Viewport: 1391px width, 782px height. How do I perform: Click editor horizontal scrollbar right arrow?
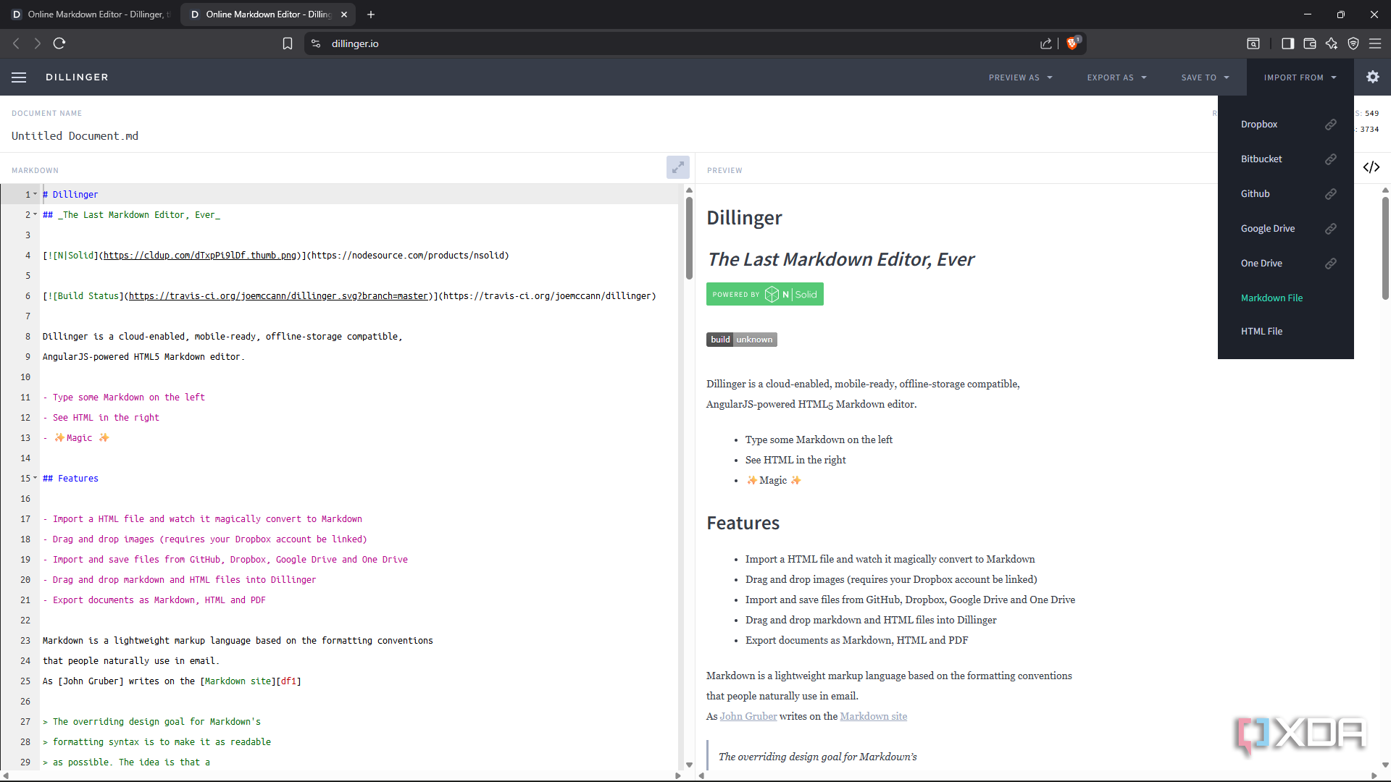678,775
